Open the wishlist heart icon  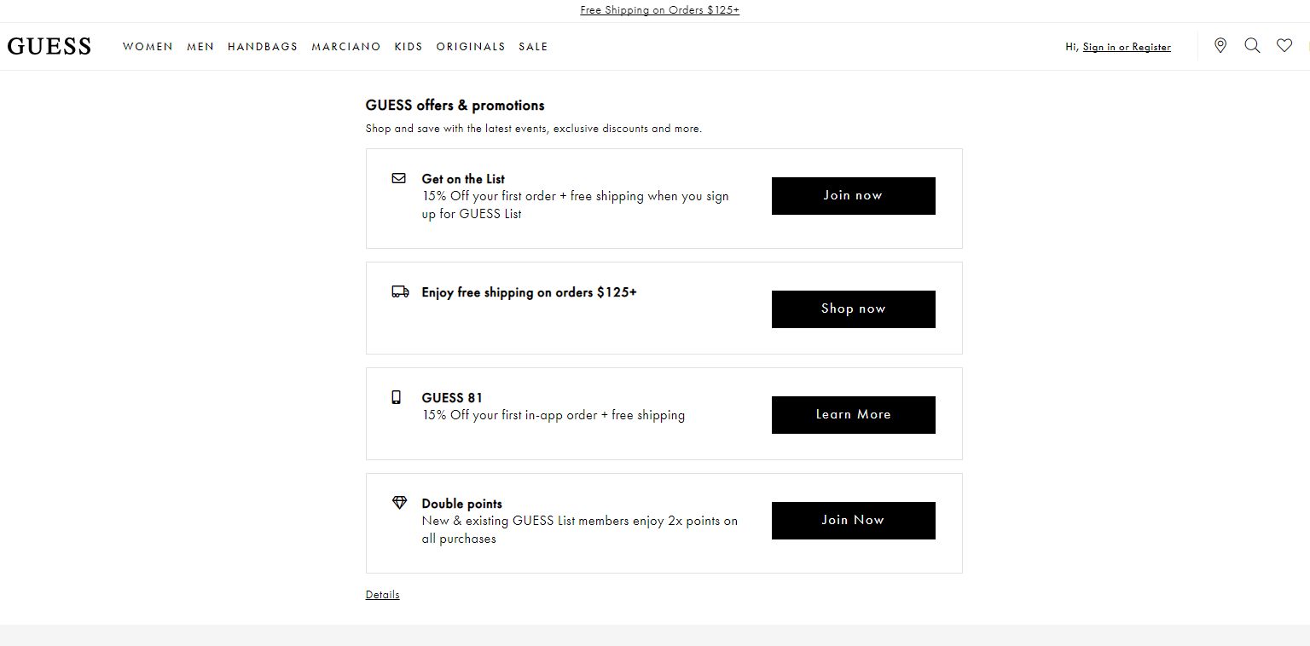pyautogui.click(x=1284, y=46)
